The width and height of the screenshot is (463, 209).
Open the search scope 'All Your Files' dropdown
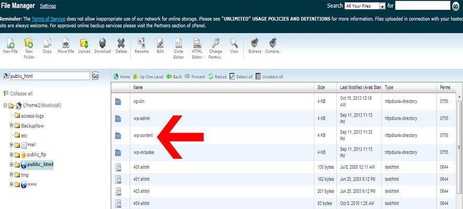coord(365,6)
